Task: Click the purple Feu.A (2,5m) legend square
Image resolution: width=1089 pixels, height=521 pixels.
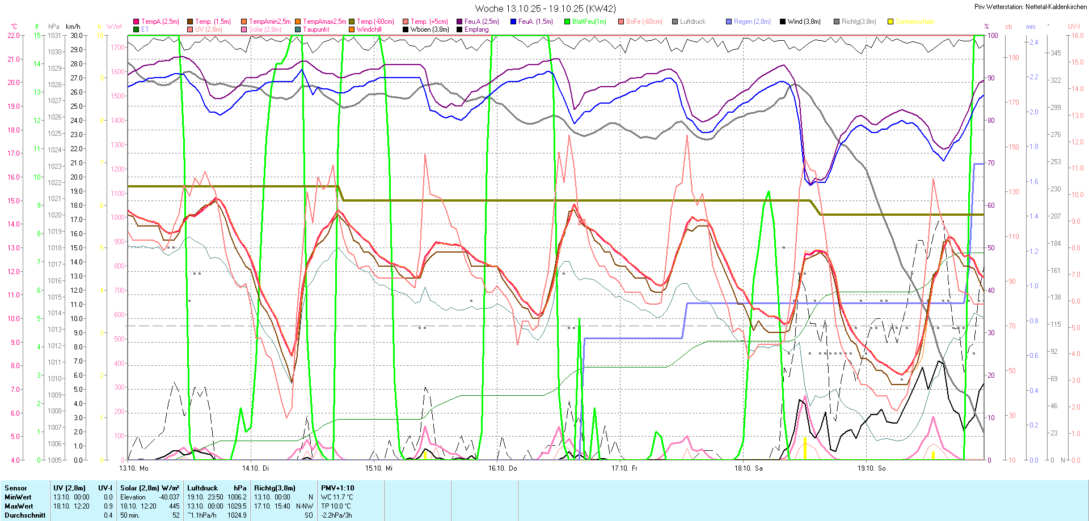Action: (459, 22)
